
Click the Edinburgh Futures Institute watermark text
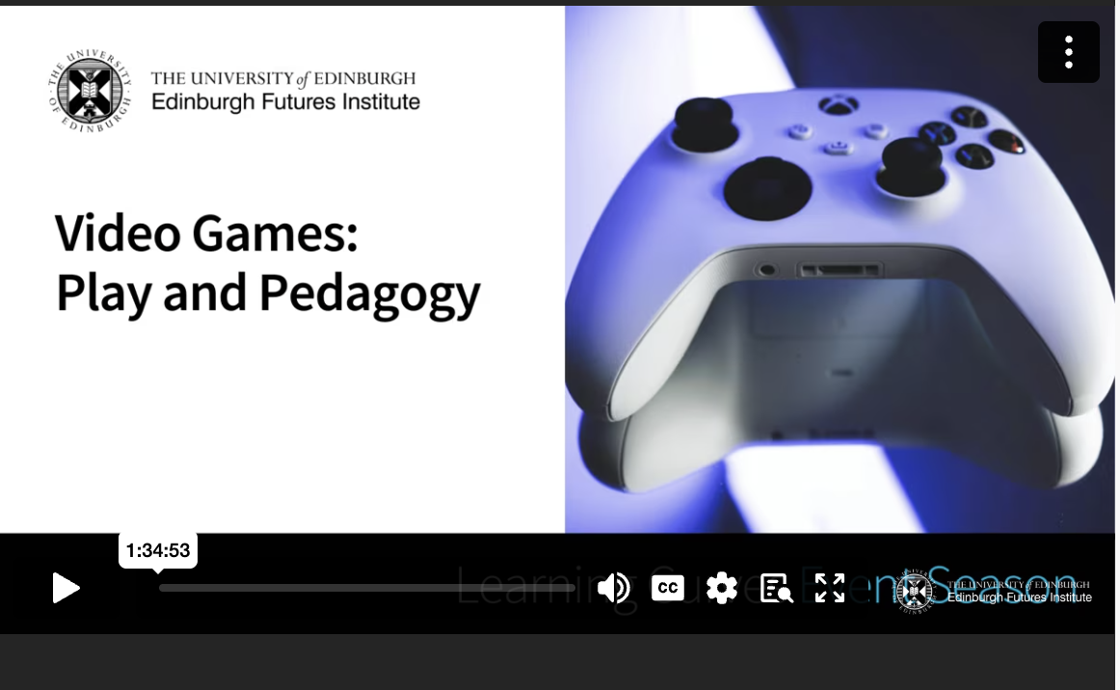pyautogui.click(x=1019, y=597)
